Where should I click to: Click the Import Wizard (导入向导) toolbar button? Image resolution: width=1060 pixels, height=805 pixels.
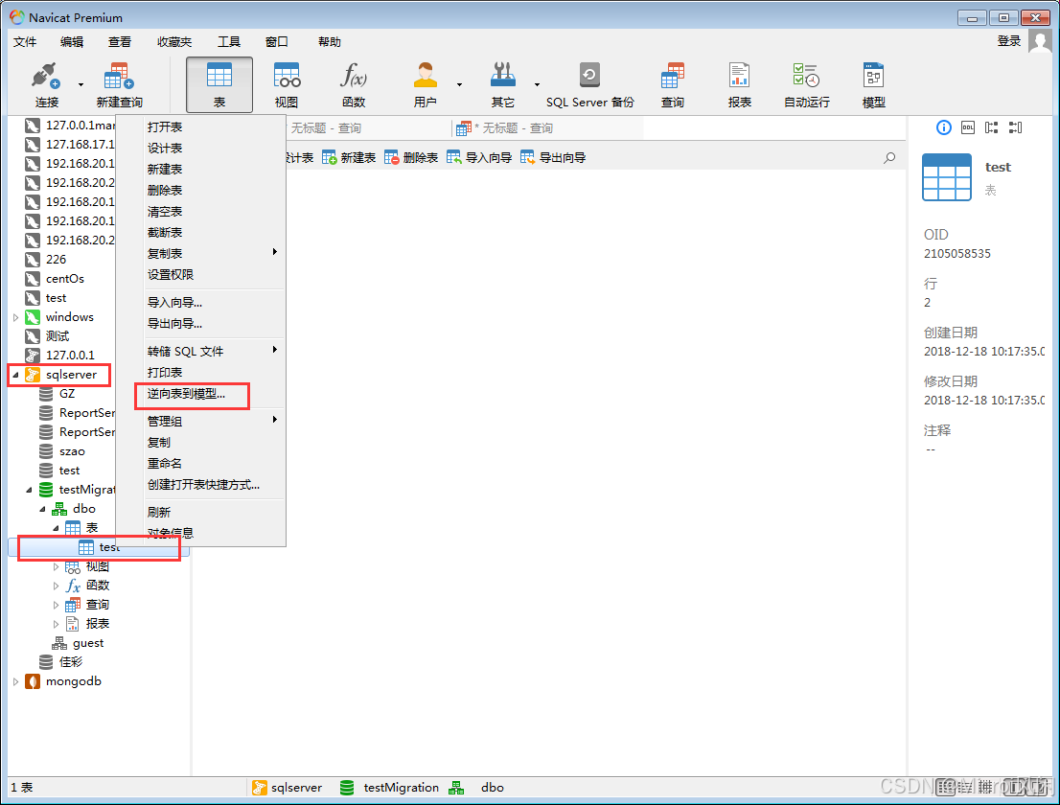(x=478, y=157)
